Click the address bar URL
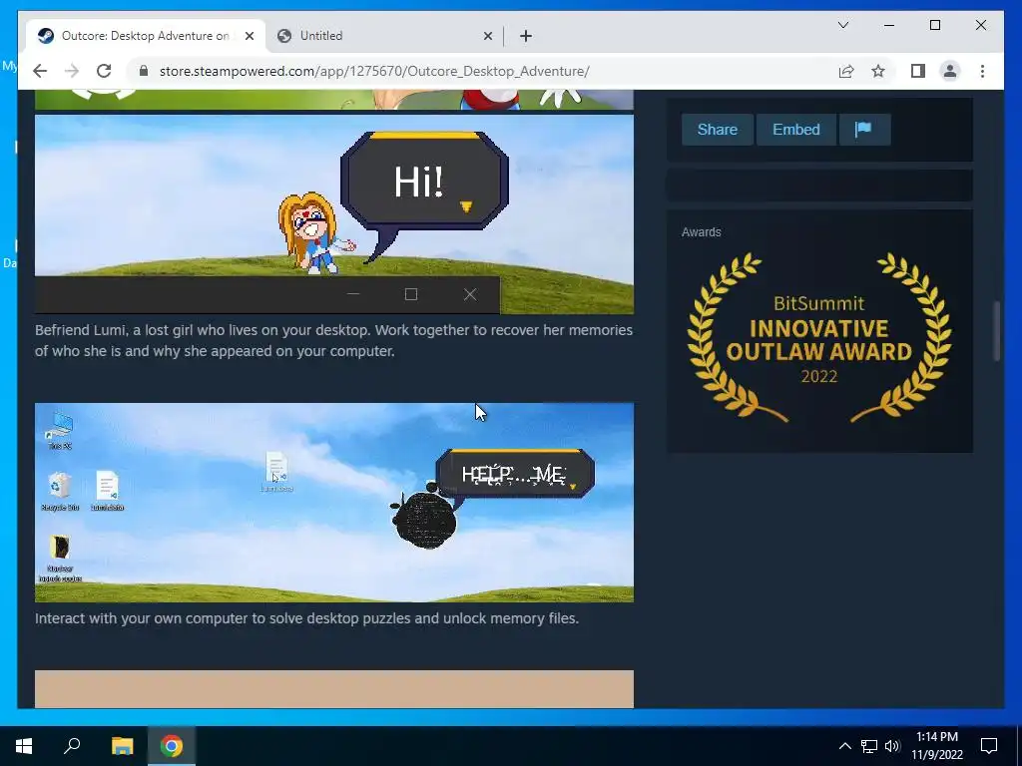Viewport: 1022px width, 766px height. (375, 71)
